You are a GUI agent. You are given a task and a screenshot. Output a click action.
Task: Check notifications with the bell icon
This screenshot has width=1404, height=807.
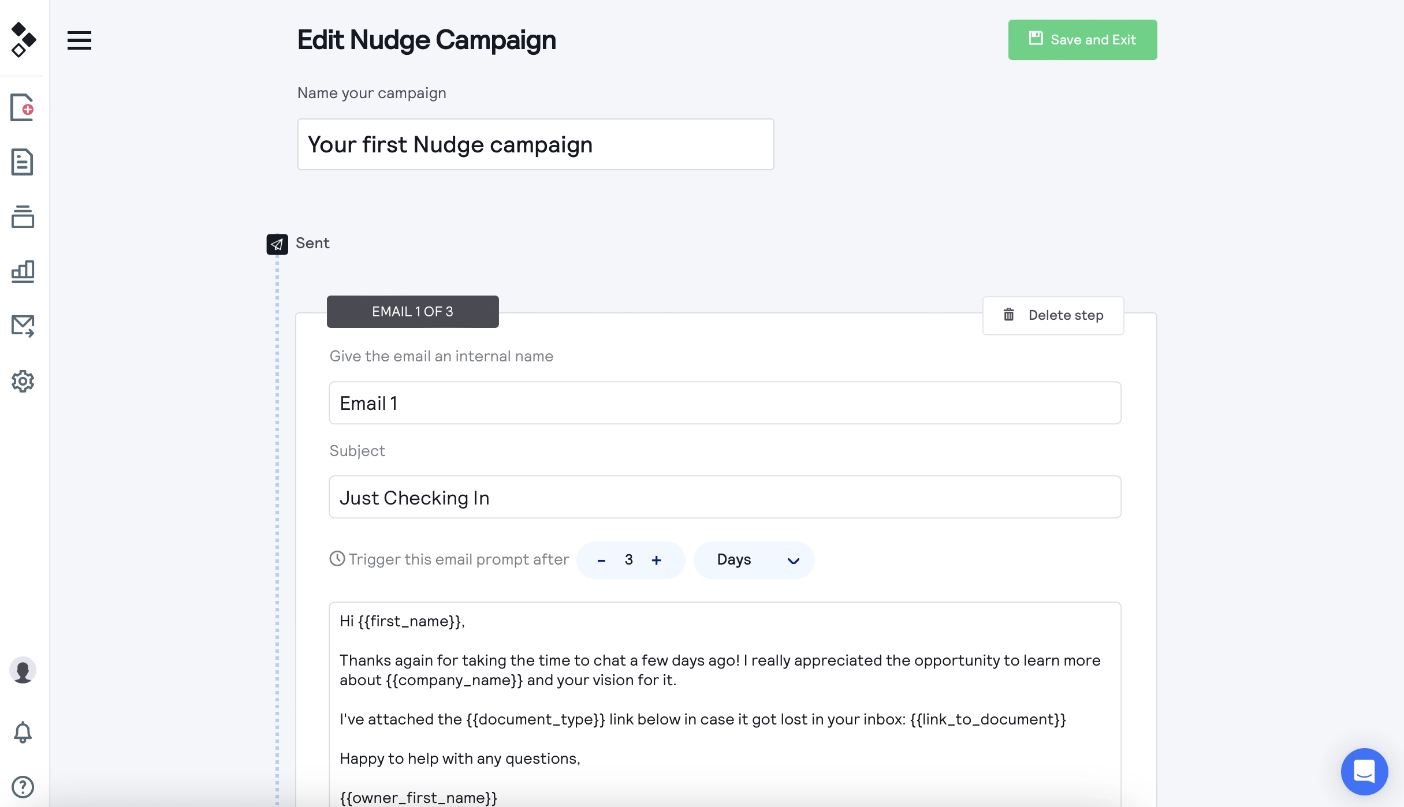pos(23,732)
